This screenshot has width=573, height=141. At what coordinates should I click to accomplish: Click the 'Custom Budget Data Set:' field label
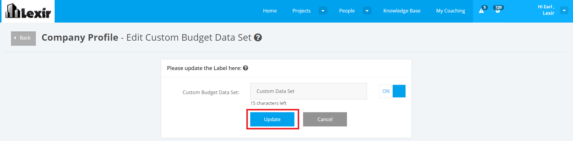click(x=211, y=92)
